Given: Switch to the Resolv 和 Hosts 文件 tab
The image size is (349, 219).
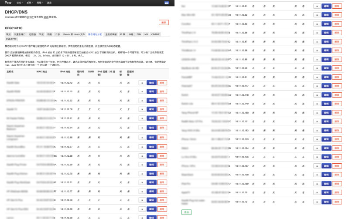Looking at the screenshot, I should (x=74, y=34).
